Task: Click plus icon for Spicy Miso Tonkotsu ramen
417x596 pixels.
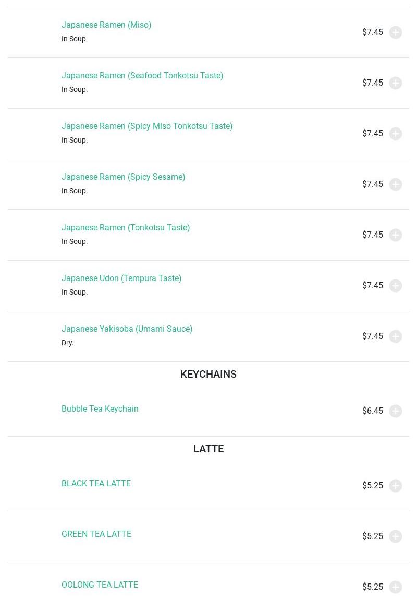Action: [396, 134]
